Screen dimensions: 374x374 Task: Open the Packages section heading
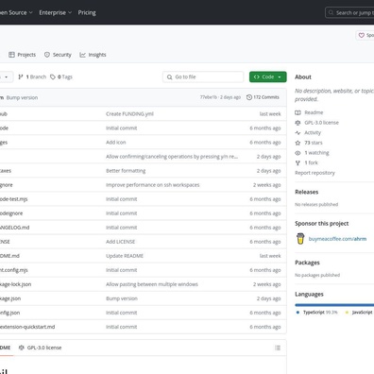point(307,263)
